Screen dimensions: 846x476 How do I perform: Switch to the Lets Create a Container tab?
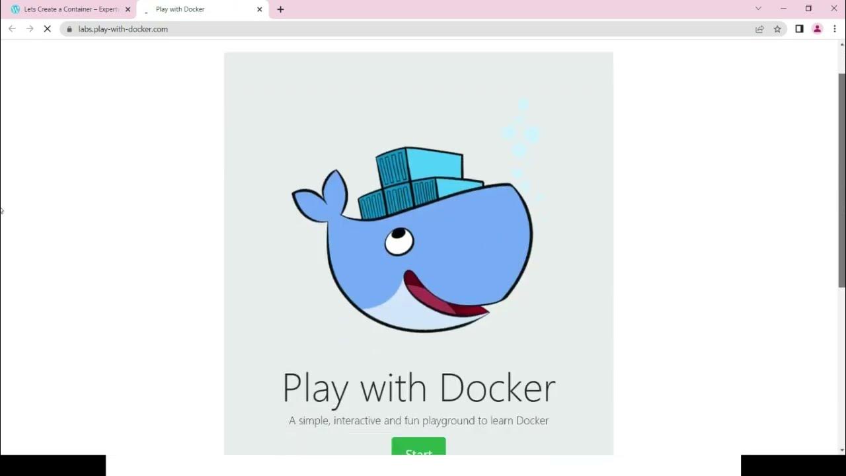70,9
